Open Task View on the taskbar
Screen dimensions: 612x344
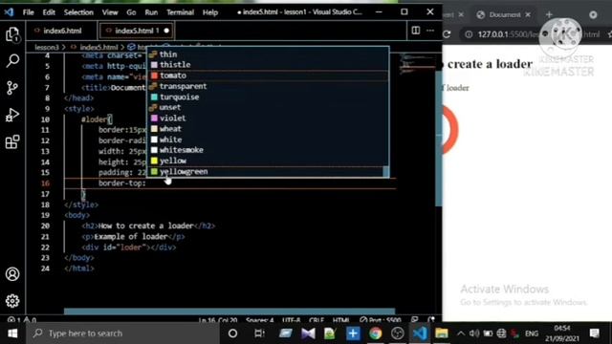(x=259, y=333)
